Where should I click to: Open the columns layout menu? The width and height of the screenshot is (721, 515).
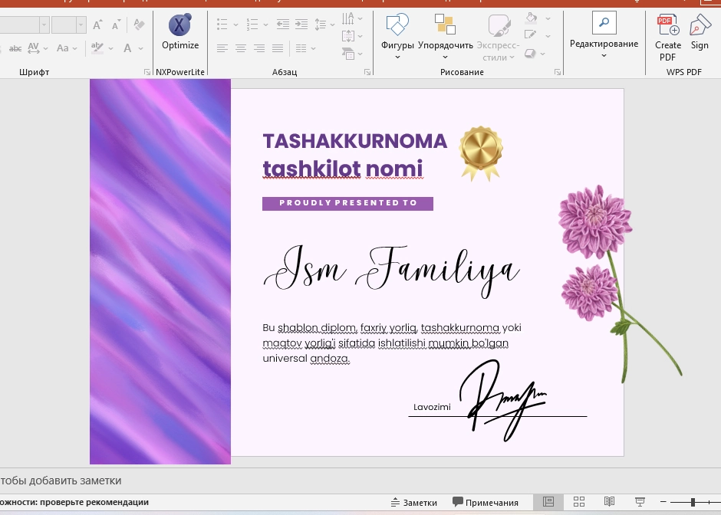[x=305, y=48]
